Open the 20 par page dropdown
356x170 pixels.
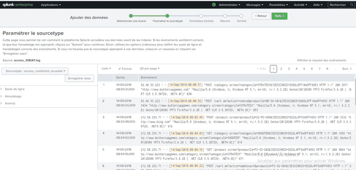(150, 69)
